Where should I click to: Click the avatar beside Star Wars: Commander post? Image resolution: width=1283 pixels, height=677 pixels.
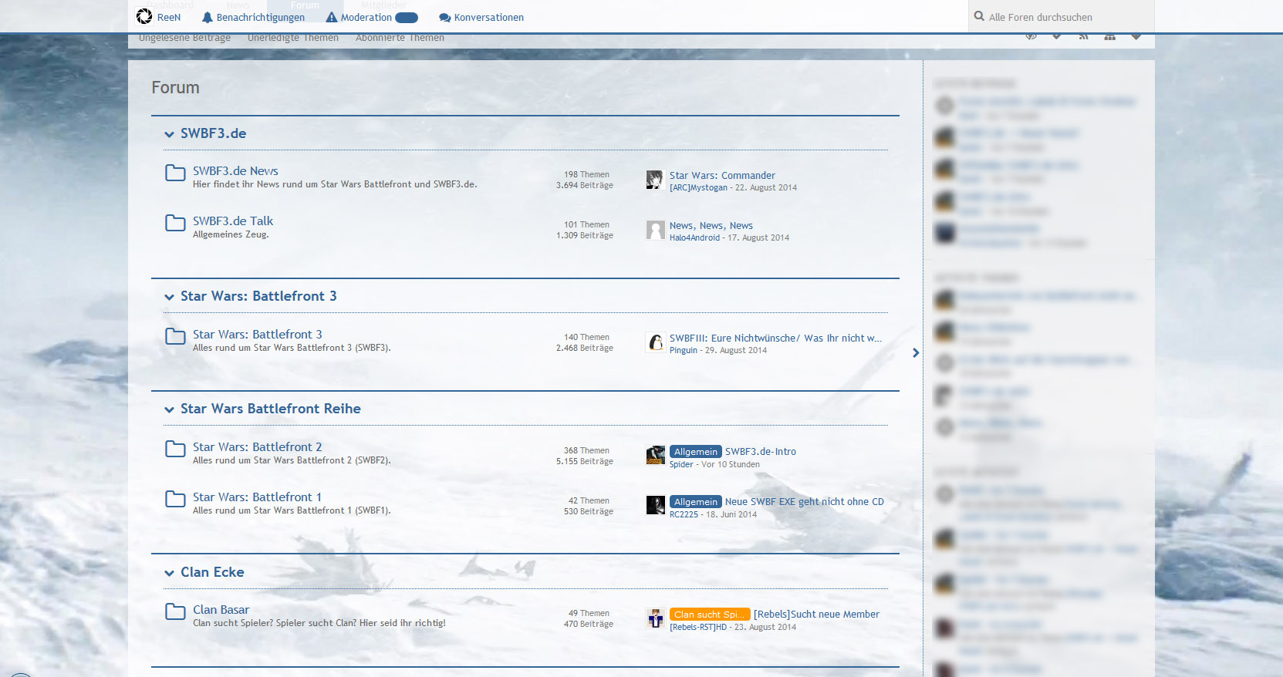click(655, 180)
